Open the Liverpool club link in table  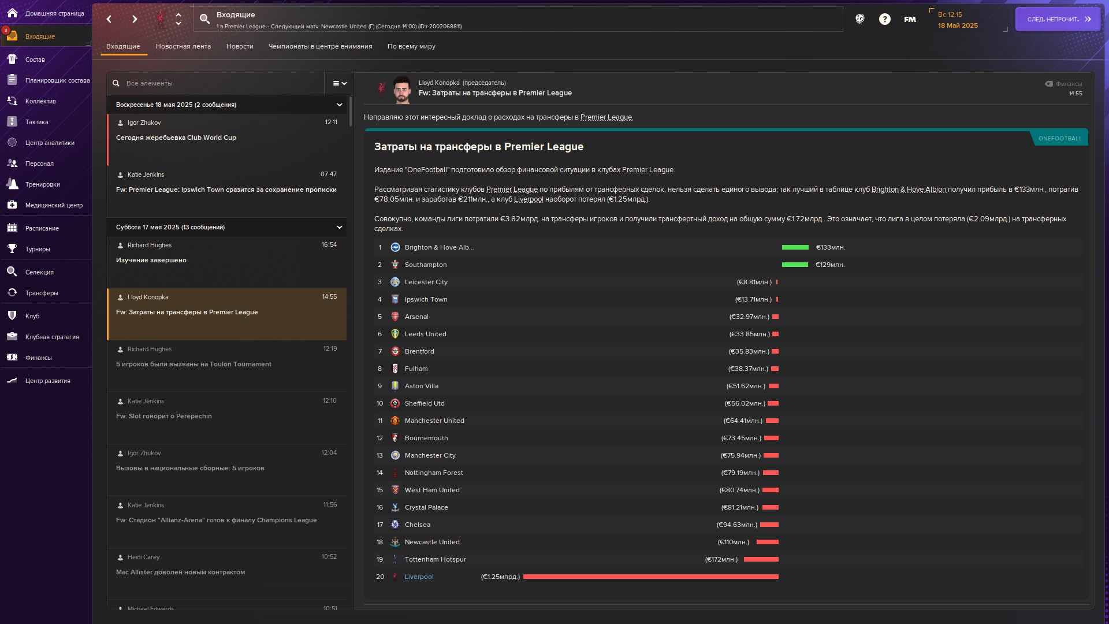pyautogui.click(x=419, y=577)
